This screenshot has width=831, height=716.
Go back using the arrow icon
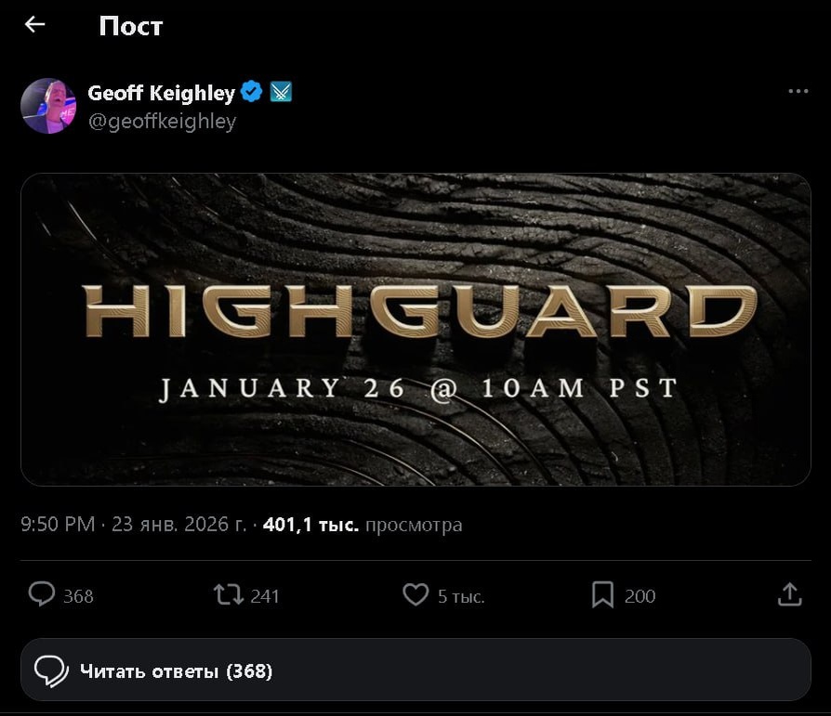pos(35,24)
